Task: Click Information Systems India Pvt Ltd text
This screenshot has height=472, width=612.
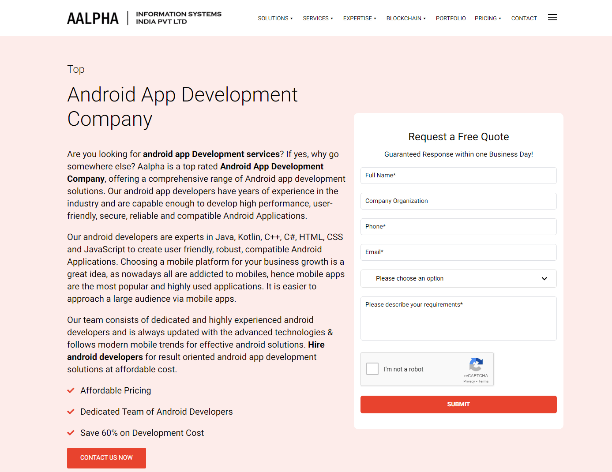Action: [179, 18]
